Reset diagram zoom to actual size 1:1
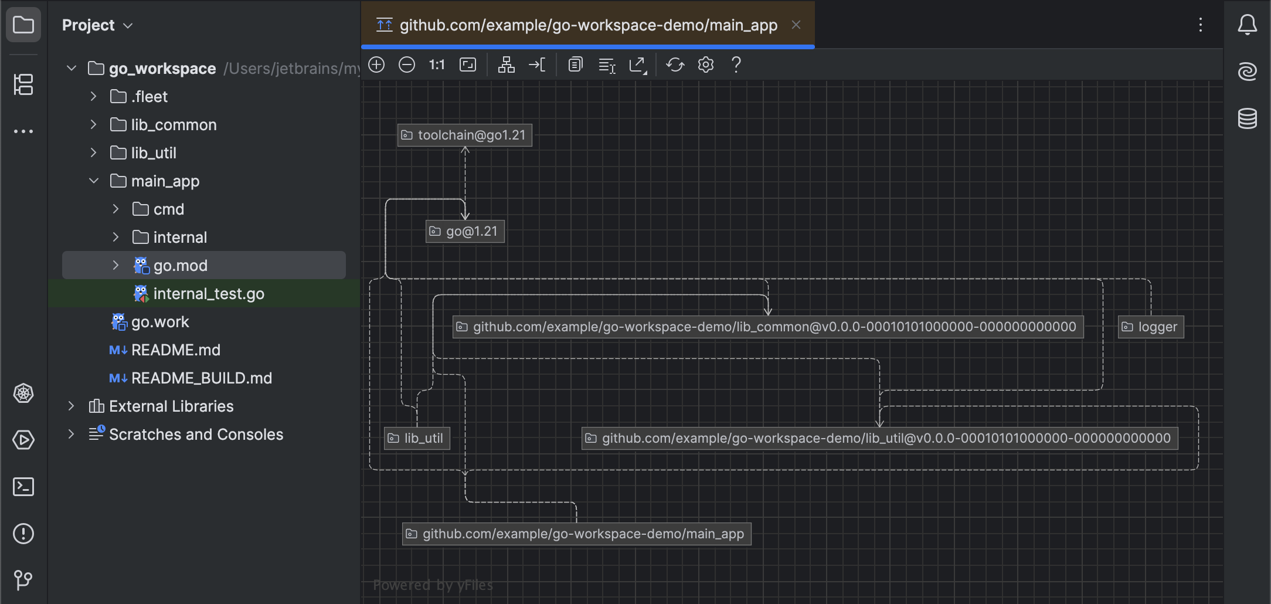Screen dimensions: 1271x604 click(x=437, y=65)
